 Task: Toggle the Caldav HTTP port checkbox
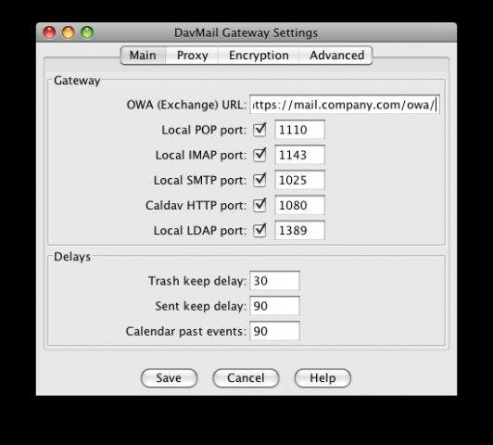[x=259, y=205]
